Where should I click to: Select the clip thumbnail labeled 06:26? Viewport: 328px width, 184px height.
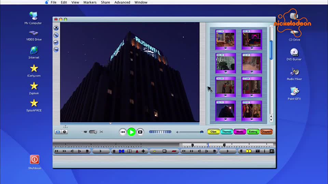point(252,40)
